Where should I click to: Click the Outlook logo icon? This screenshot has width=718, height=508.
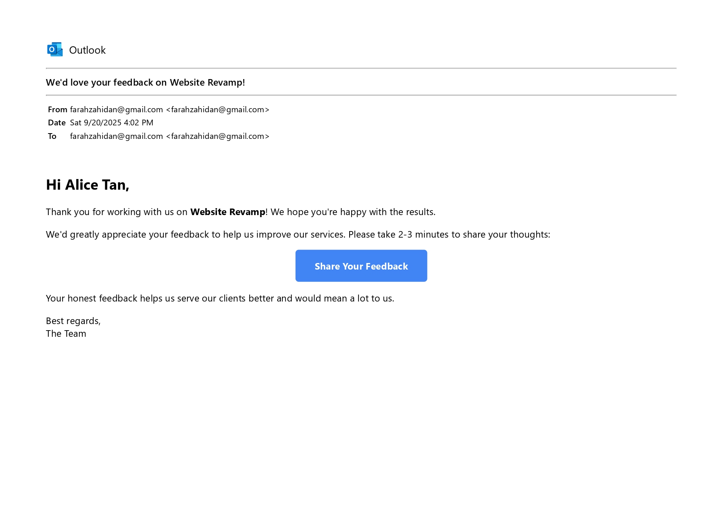(x=55, y=50)
